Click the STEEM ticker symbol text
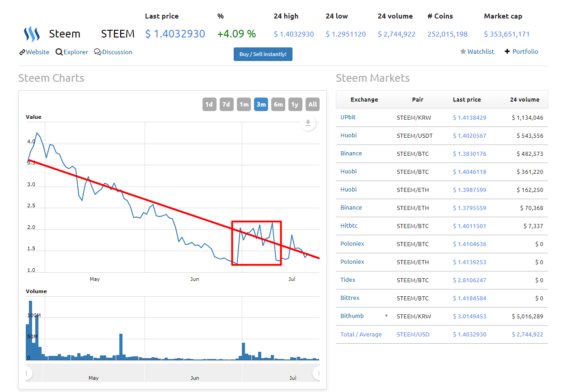The width and height of the screenshot is (575, 392). click(118, 34)
